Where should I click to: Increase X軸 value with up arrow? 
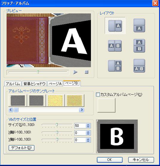coord(88,132)
